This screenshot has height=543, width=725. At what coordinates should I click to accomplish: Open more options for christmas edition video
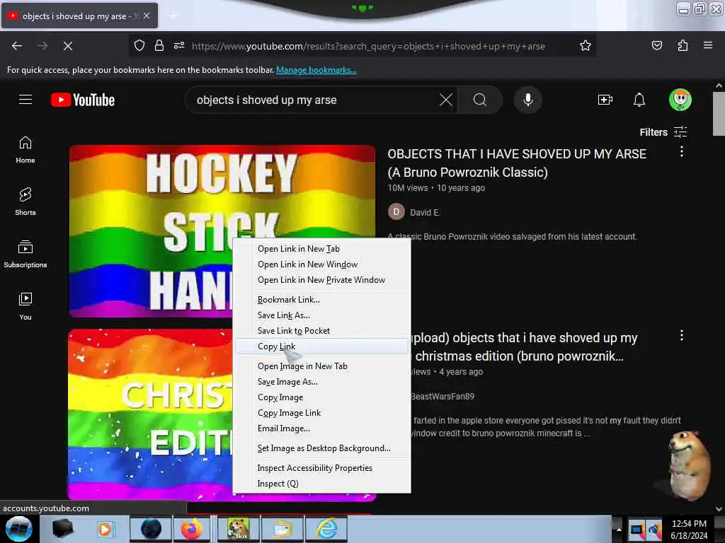coord(682,336)
